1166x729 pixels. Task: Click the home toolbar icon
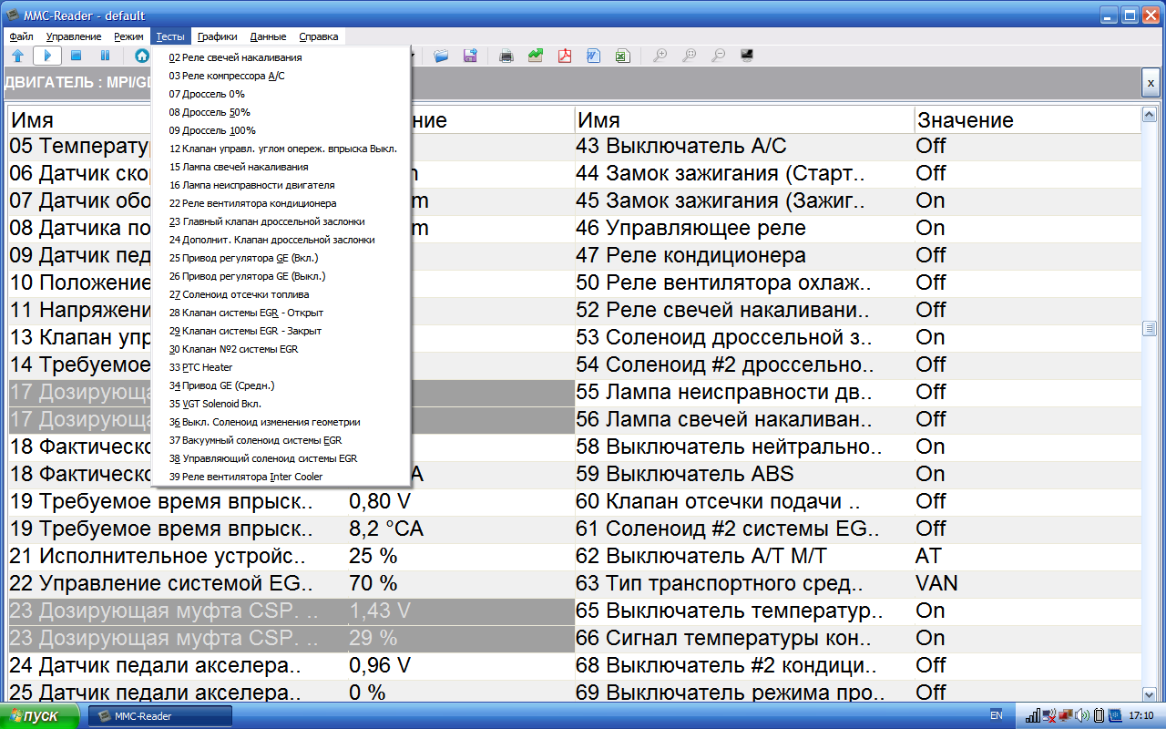[142, 56]
